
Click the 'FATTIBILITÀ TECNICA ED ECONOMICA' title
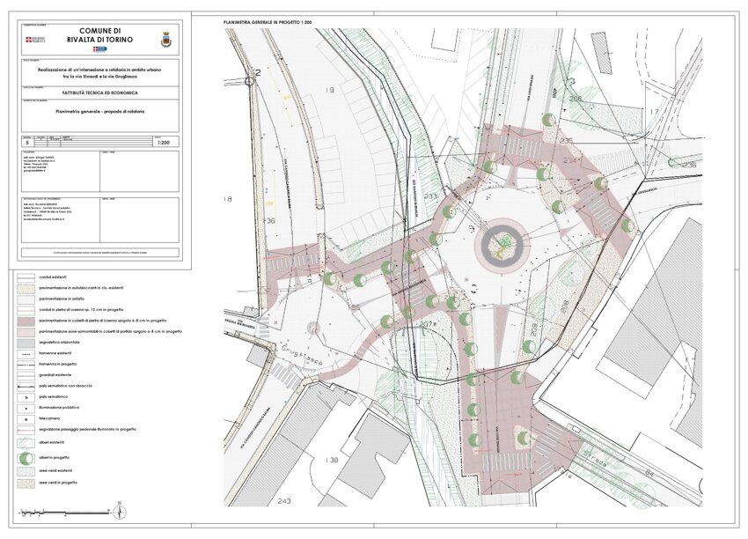click(x=99, y=92)
